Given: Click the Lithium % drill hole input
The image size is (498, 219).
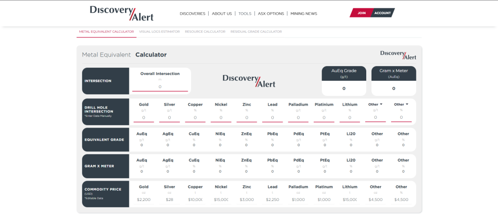Looking at the screenshot, I should click(x=350, y=118).
